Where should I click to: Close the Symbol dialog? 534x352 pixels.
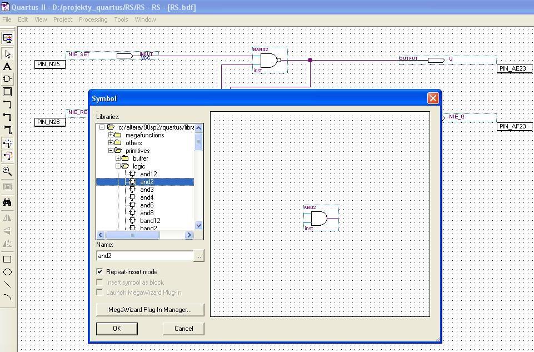pos(433,98)
